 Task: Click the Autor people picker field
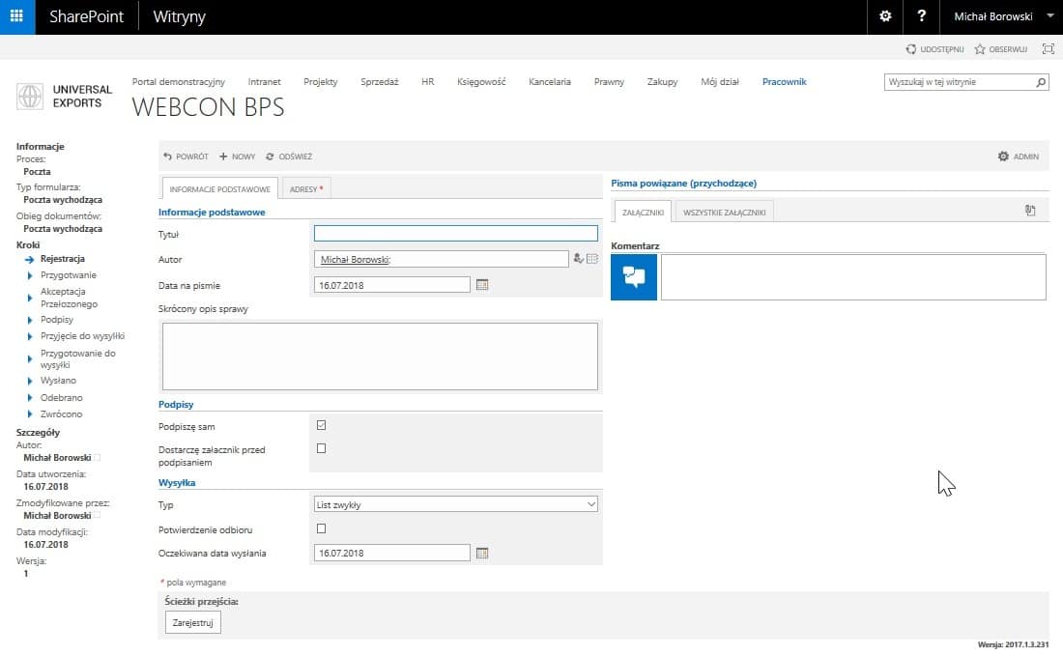(x=442, y=259)
